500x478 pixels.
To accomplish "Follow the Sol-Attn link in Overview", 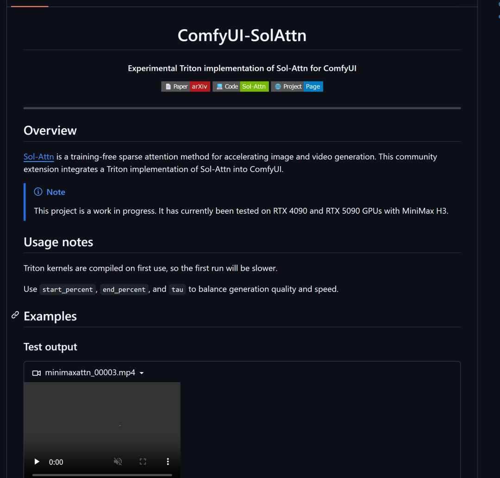I will pos(38,157).
